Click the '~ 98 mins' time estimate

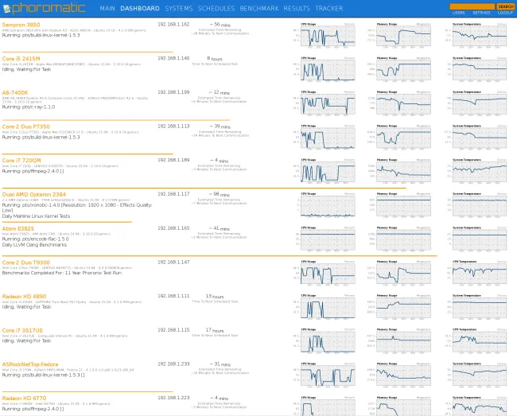point(220,195)
